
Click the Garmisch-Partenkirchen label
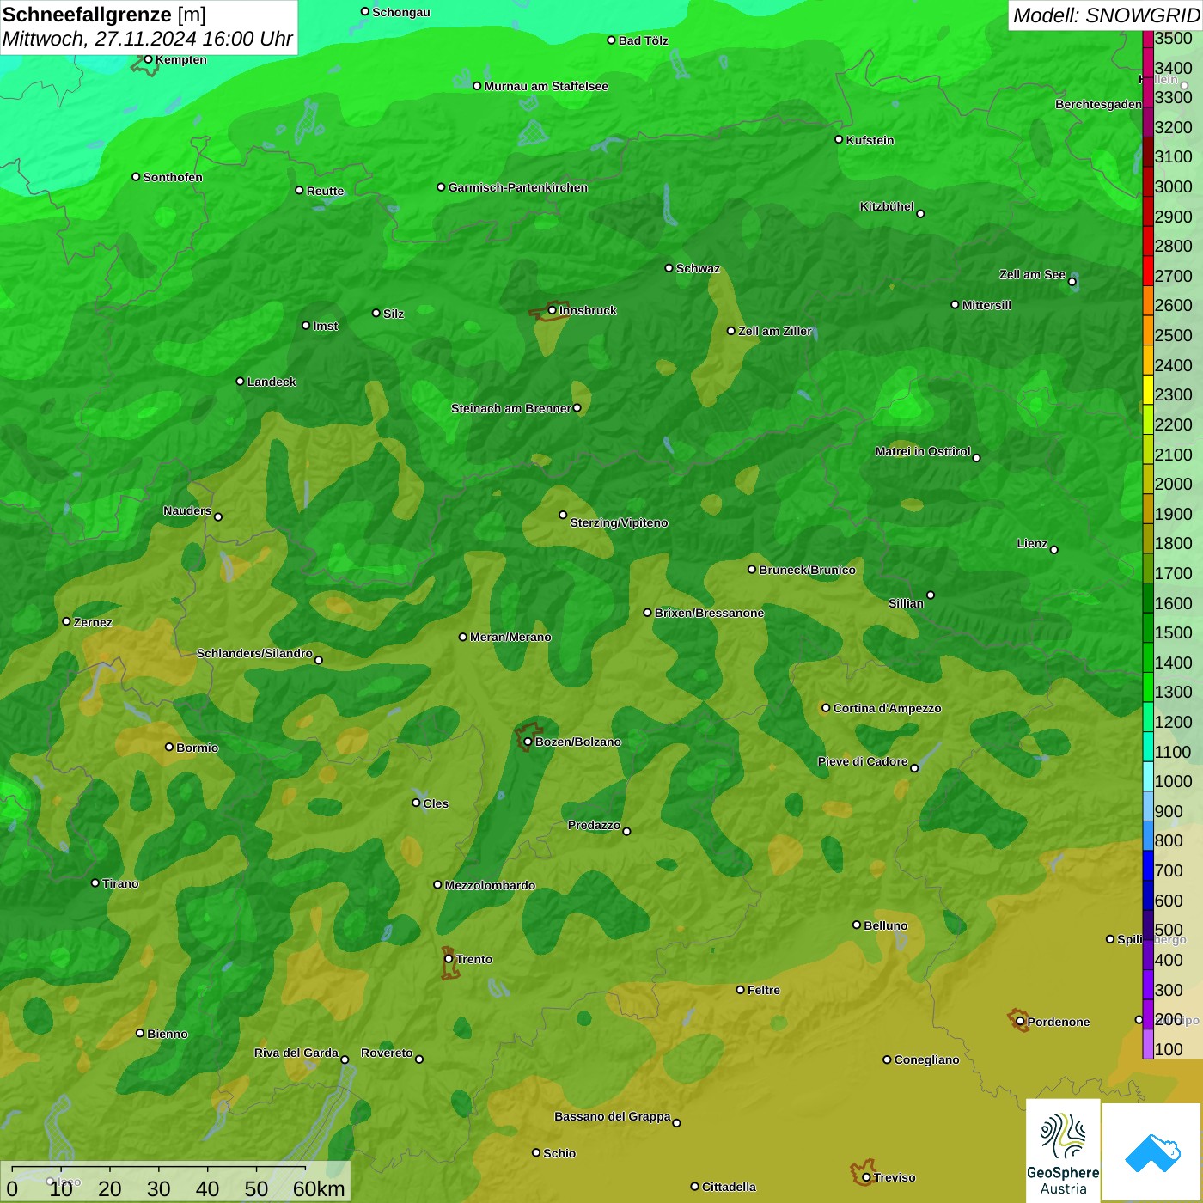tap(518, 187)
